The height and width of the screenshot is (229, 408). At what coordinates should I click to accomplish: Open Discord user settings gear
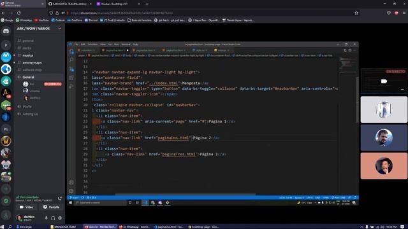(x=60, y=218)
